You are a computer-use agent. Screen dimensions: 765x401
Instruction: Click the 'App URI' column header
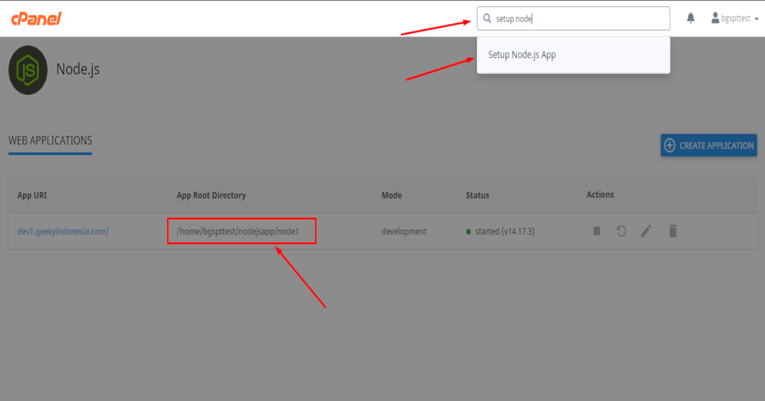(x=32, y=195)
